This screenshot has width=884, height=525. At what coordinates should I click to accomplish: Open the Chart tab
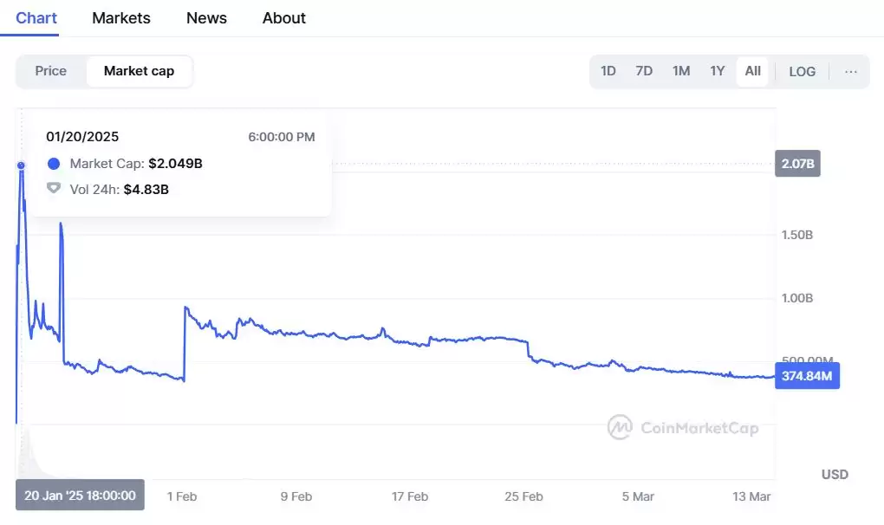pos(36,18)
